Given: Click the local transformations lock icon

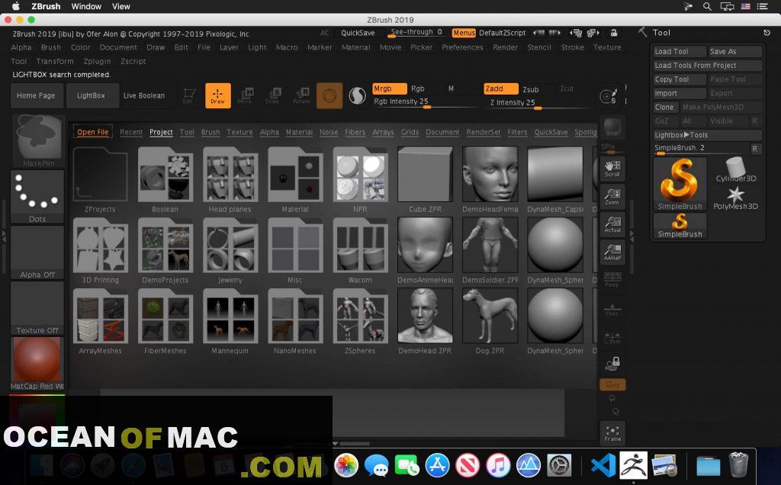Looking at the screenshot, I should pos(612,364).
